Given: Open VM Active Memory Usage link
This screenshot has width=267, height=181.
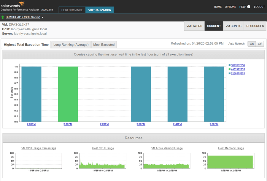Looking at the screenshot, I should pyautogui.click(x=167, y=148).
